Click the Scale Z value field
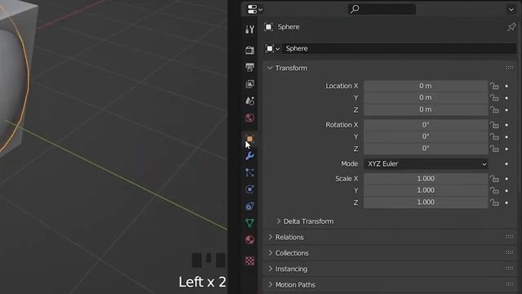The width and height of the screenshot is (522, 294). point(426,203)
